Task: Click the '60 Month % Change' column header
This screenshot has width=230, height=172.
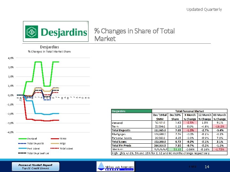Action: pyautogui.click(x=219, y=117)
